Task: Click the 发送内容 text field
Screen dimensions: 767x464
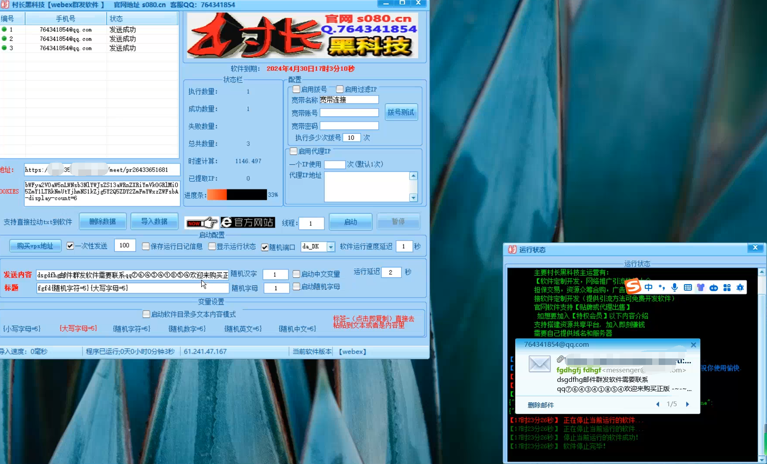Action: click(x=133, y=275)
